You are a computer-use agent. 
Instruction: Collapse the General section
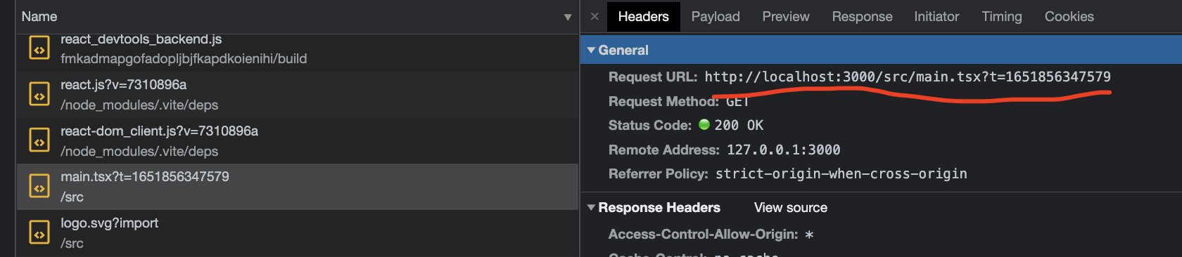coord(591,50)
